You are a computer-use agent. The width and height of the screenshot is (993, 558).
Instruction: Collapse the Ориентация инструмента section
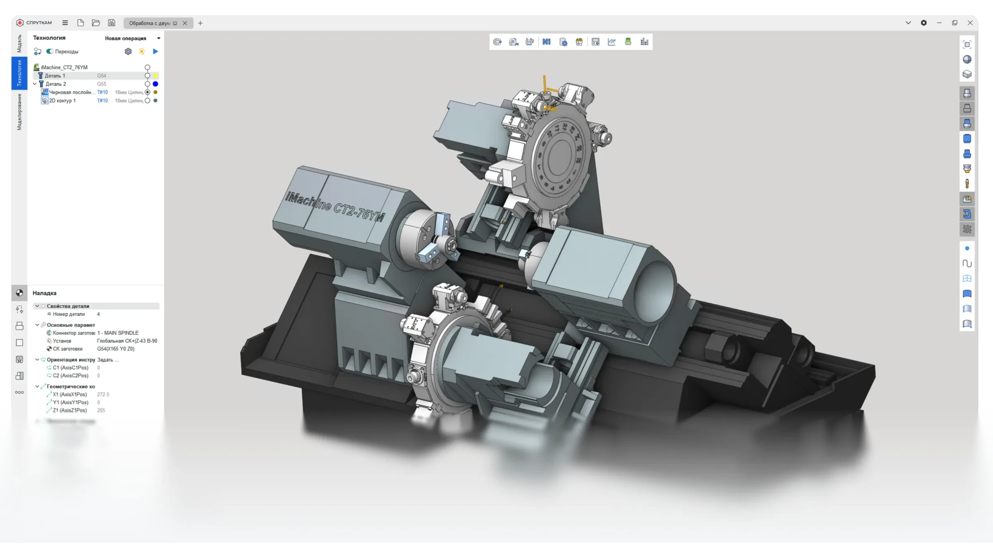37,360
